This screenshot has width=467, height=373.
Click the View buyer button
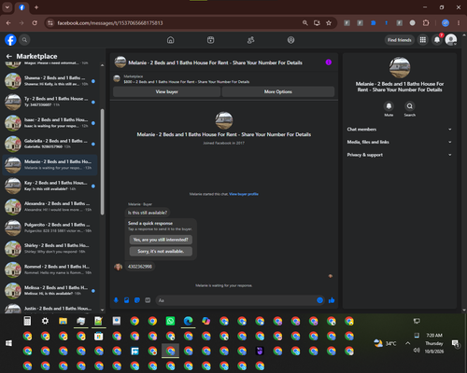167,91
